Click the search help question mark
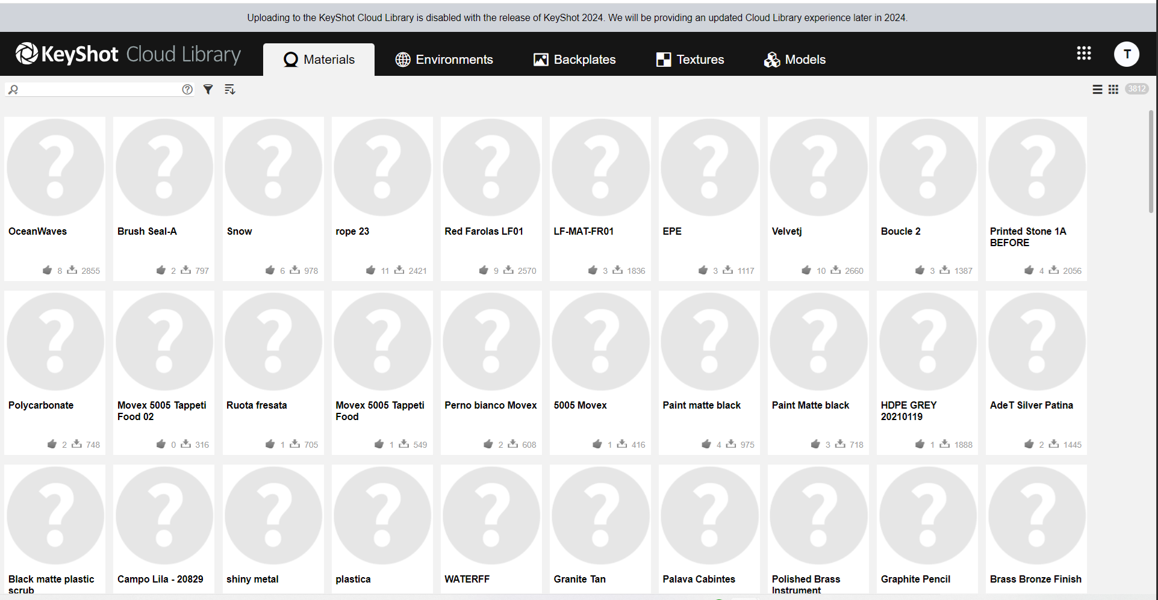The height and width of the screenshot is (600, 1158). (187, 89)
